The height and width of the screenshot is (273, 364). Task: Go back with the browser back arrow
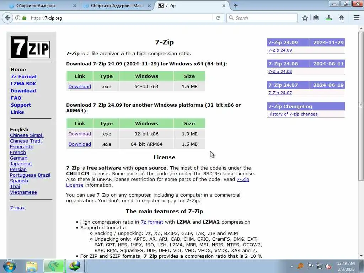pos(8,18)
